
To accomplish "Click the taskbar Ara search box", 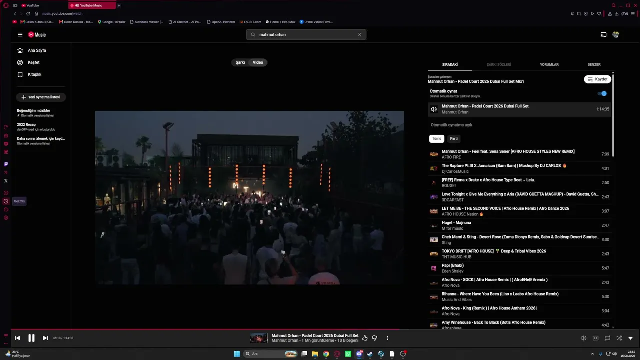I will pyautogui.click(x=269, y=354).
